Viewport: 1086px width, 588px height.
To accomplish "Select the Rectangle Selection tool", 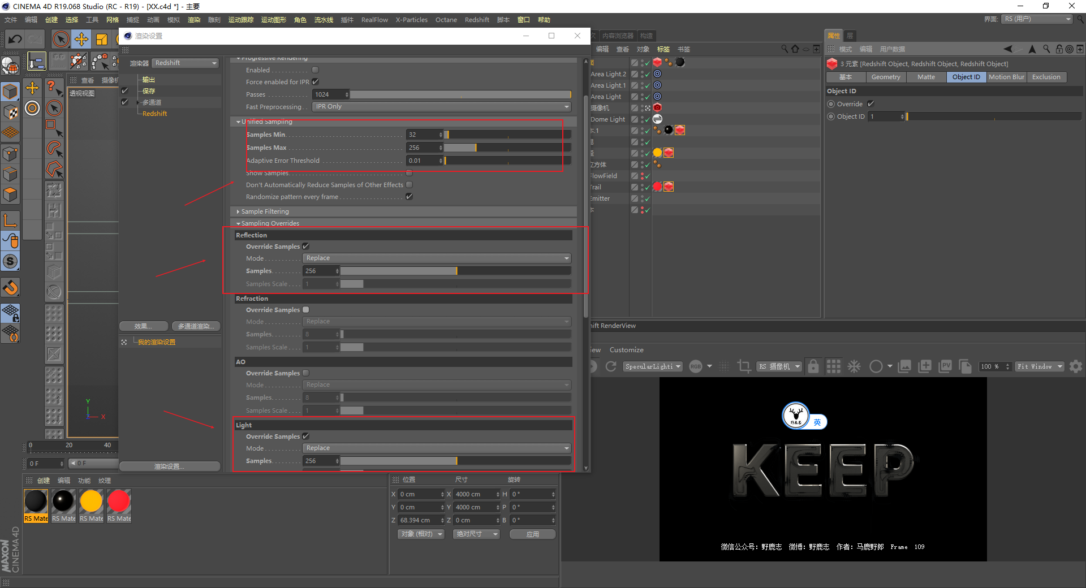I will coord(54,128).
